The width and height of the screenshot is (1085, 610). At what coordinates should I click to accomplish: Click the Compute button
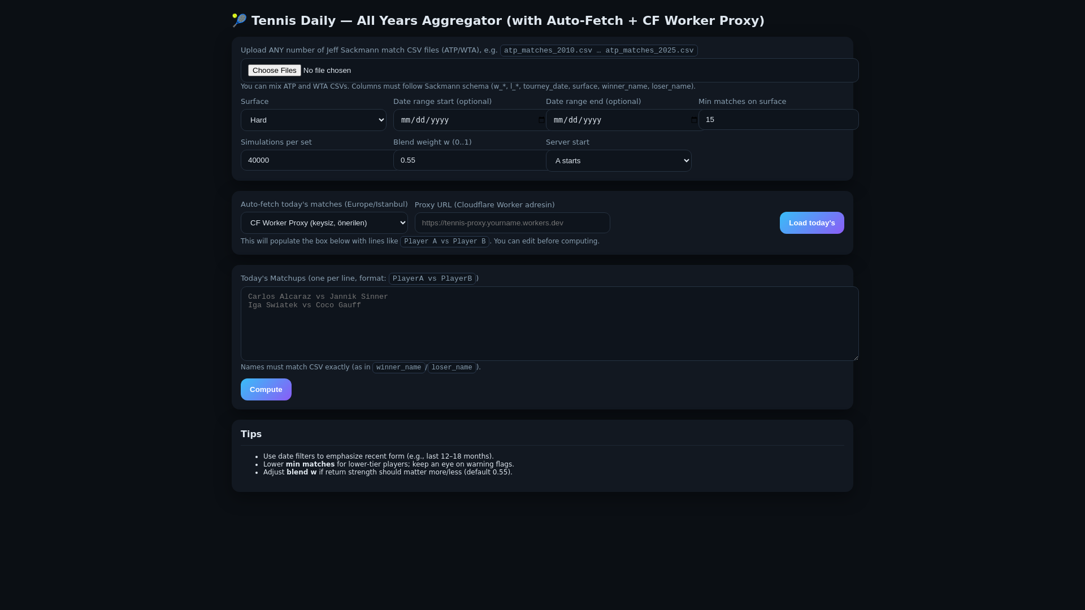coord(266,390)
